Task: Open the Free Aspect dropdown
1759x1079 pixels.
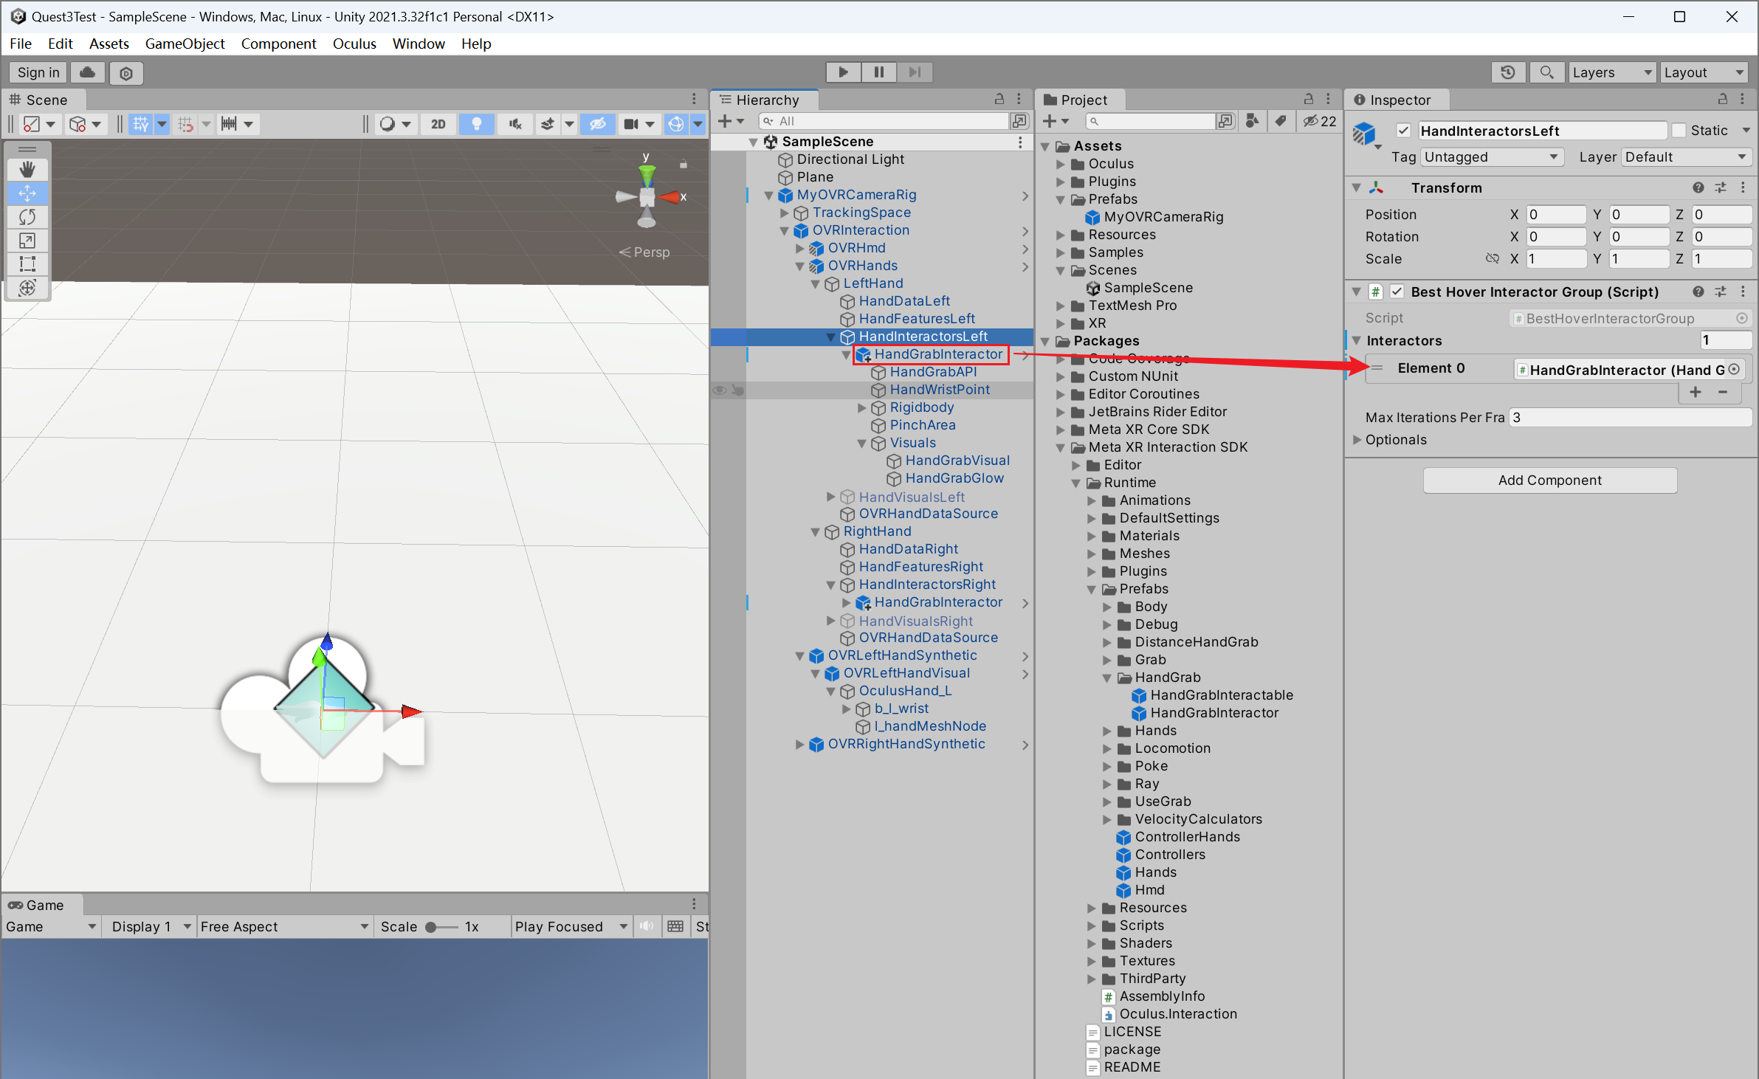Action: [x=284, y=926]
